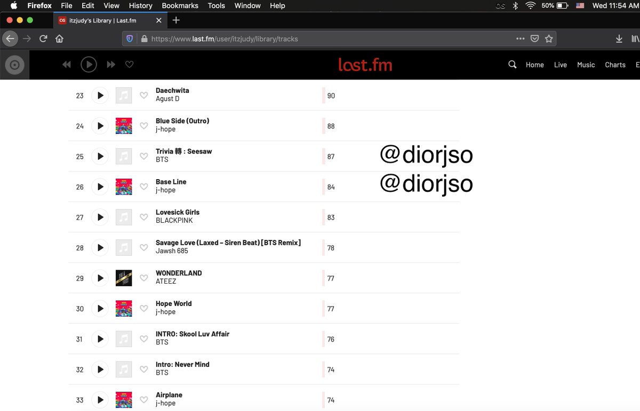Play the track Daechwita

point(100,95)
